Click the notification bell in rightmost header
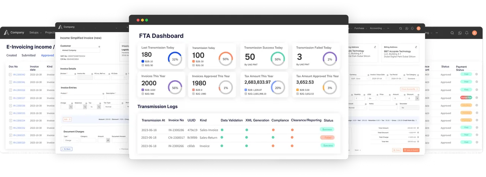The height and width of the screenshot is (177, 486). tap(467, 33)
